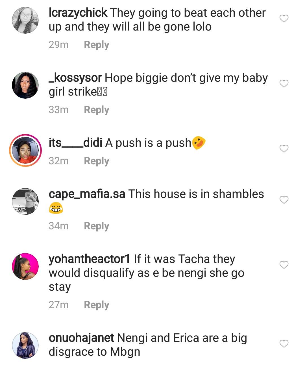Reply to its____didi's push comment
305x365 pixels.
[x=96, y=161]
